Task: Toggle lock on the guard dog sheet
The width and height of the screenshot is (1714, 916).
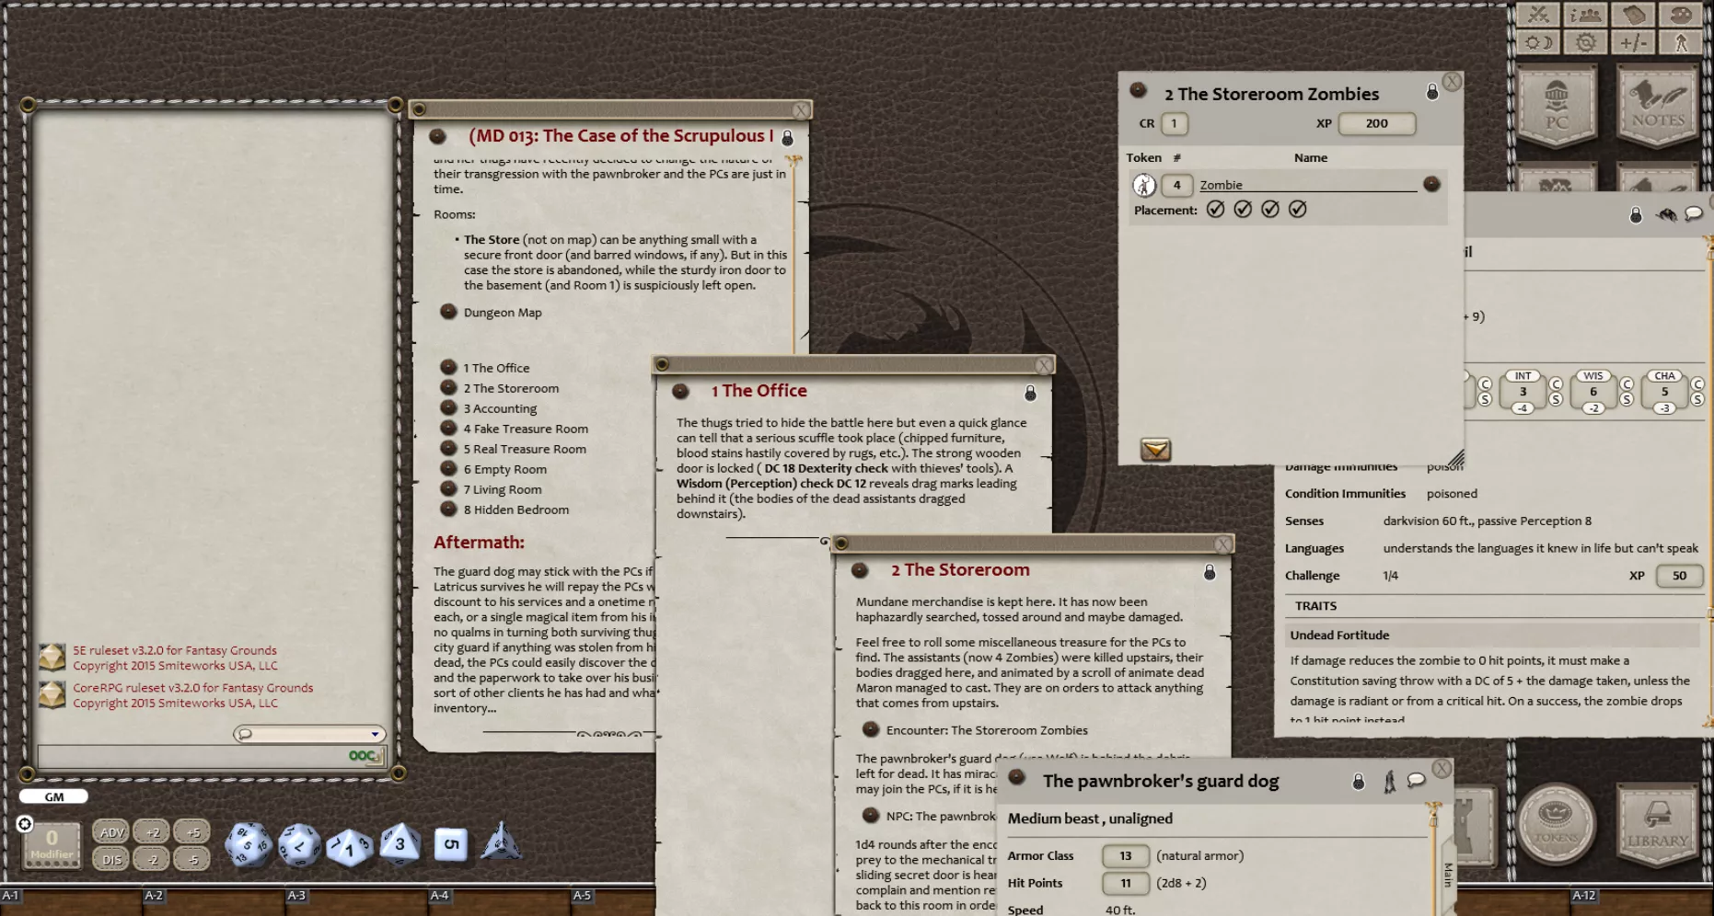Action: point(1359,781)
